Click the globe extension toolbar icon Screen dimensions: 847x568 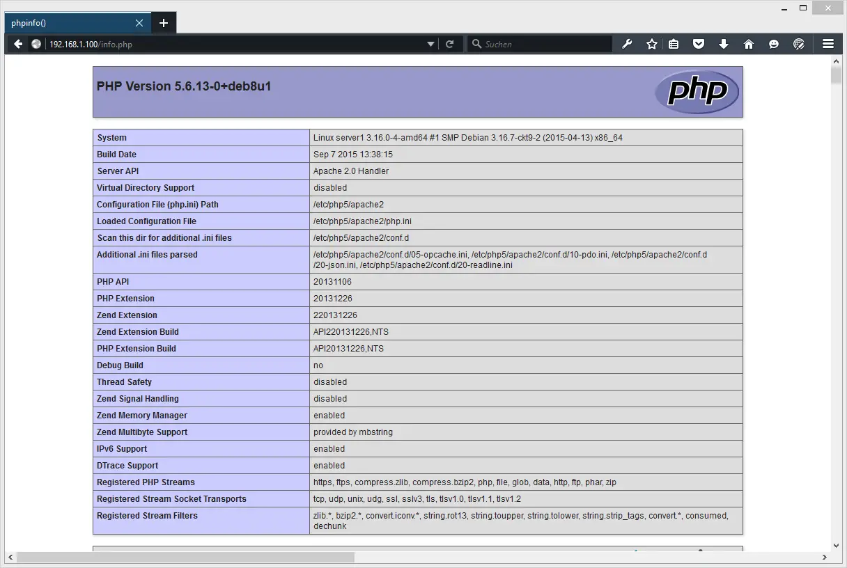point(799,44)
